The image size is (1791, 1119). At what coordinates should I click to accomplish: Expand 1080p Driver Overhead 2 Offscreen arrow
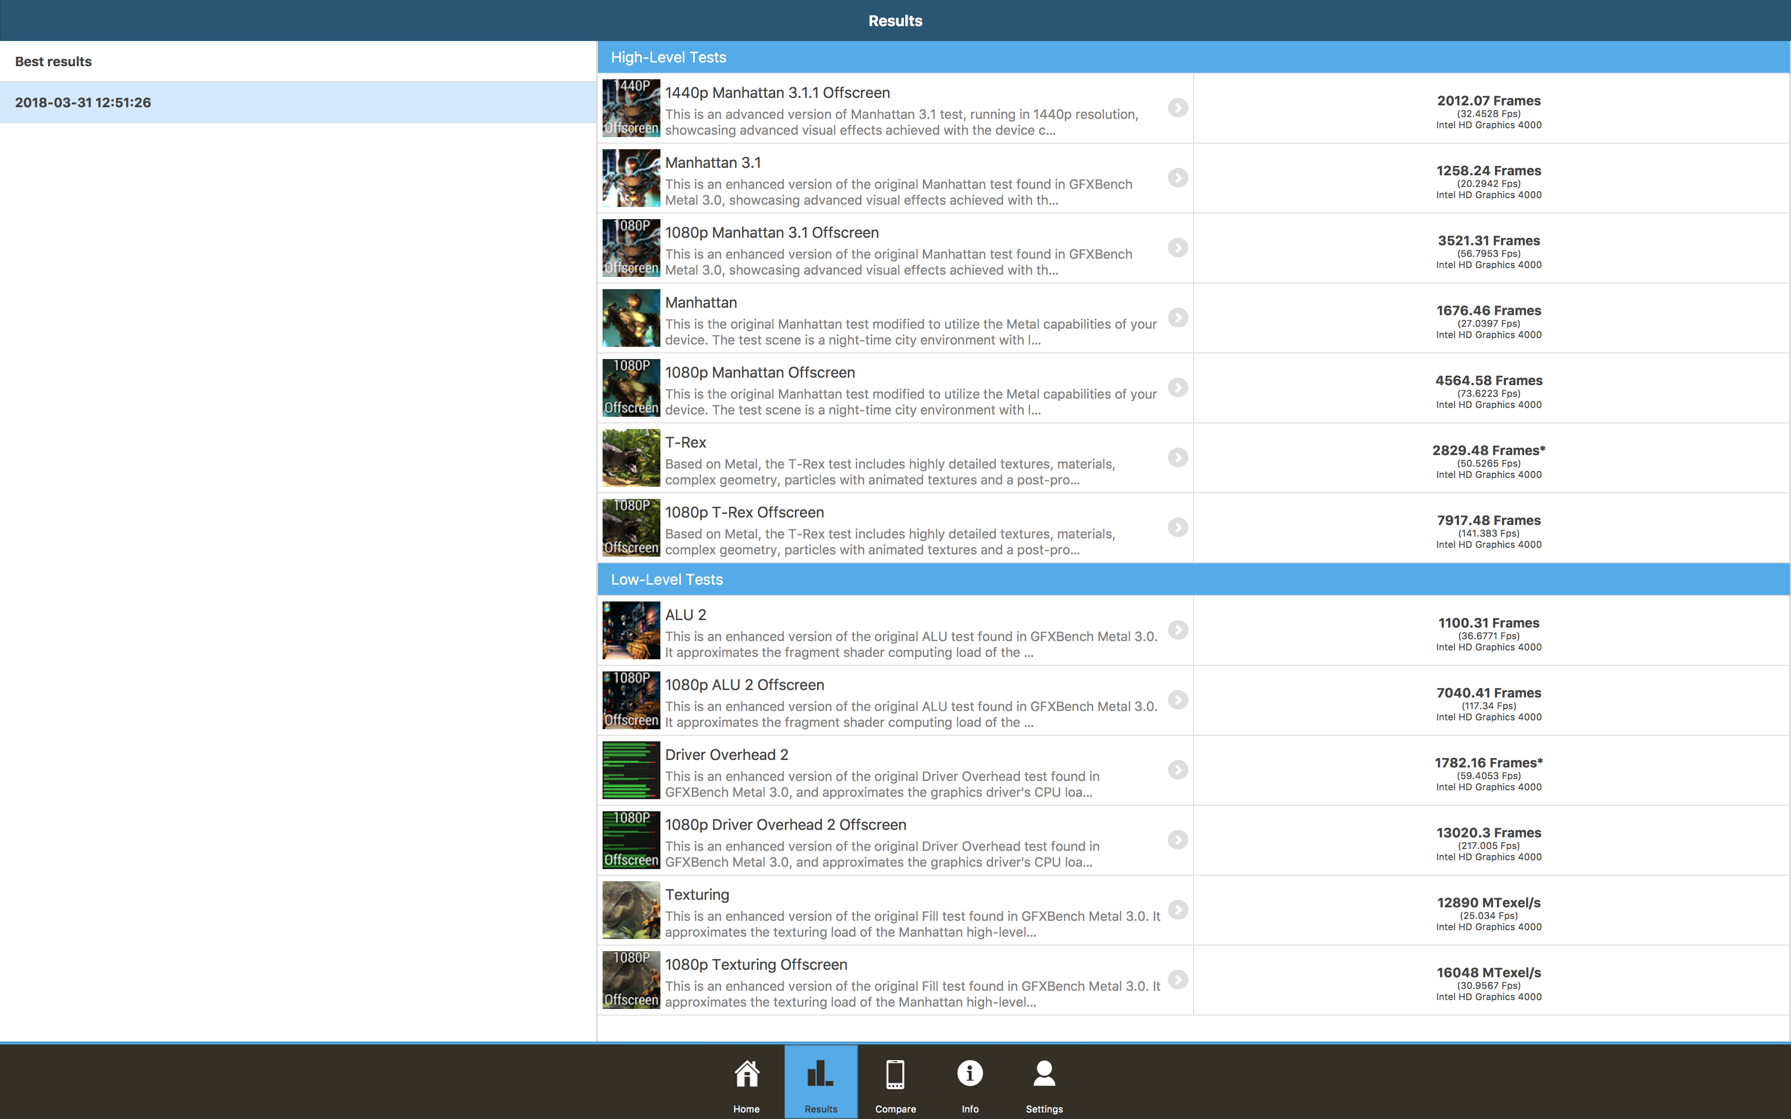coord(1178,840)
